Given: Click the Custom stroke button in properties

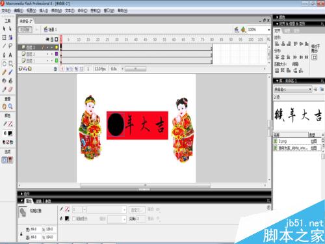Looking at the screenshot, I should pyautogui.click(x=137, y=210).
